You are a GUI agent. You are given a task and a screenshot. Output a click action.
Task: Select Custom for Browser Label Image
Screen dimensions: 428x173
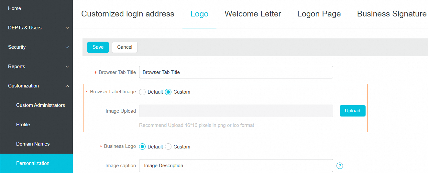tap(168, 92)
